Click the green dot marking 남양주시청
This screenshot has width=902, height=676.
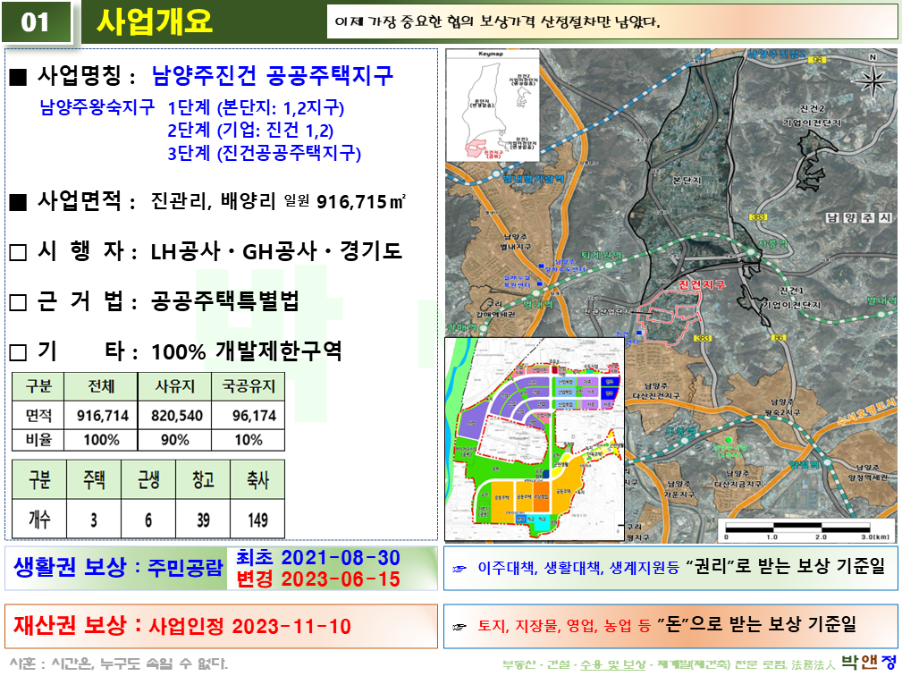coord(729,440)
